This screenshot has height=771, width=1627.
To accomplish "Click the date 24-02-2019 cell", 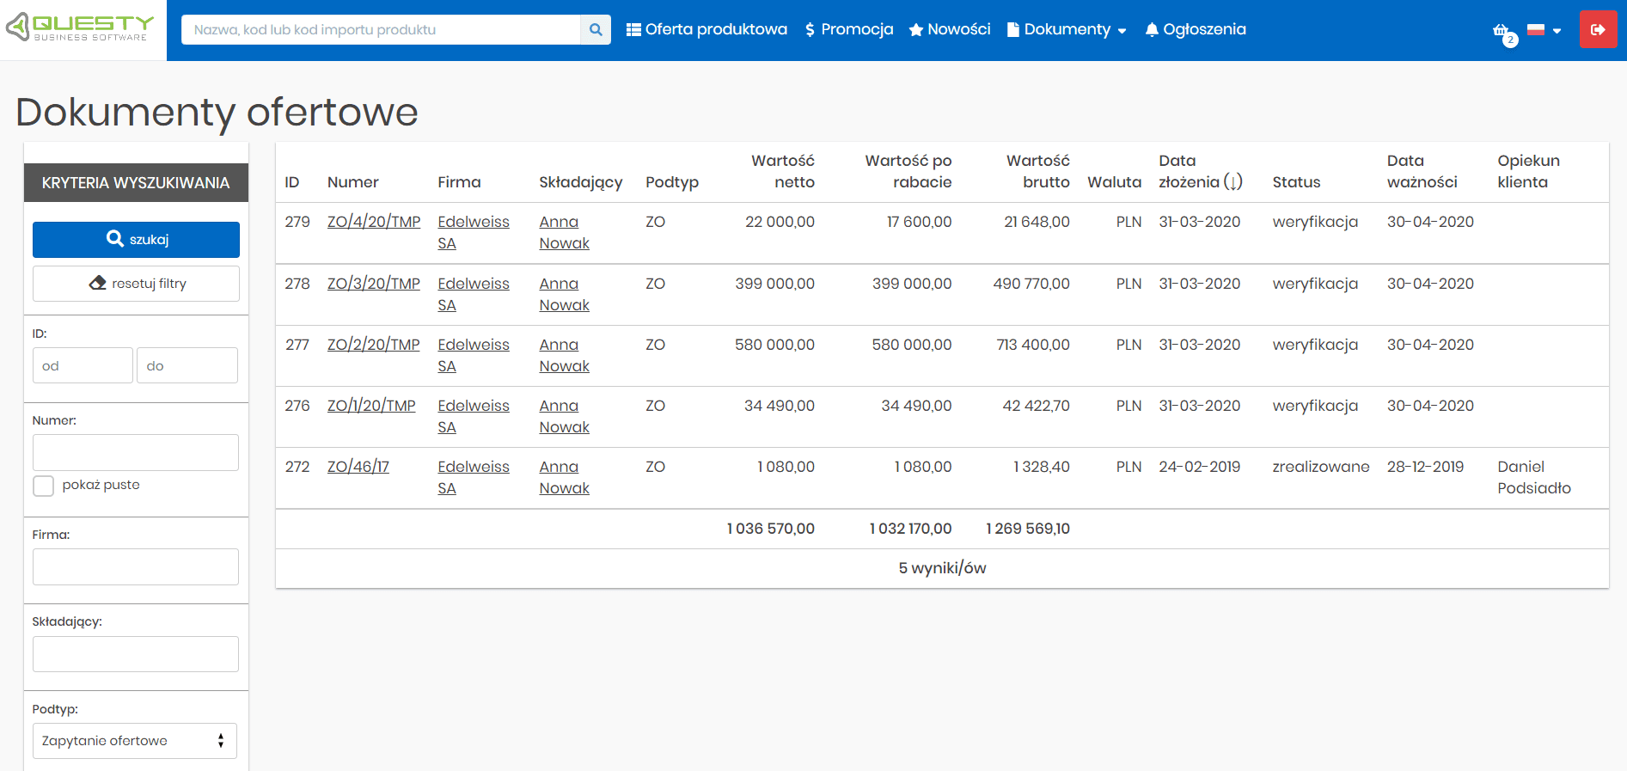I will 1200,467.
